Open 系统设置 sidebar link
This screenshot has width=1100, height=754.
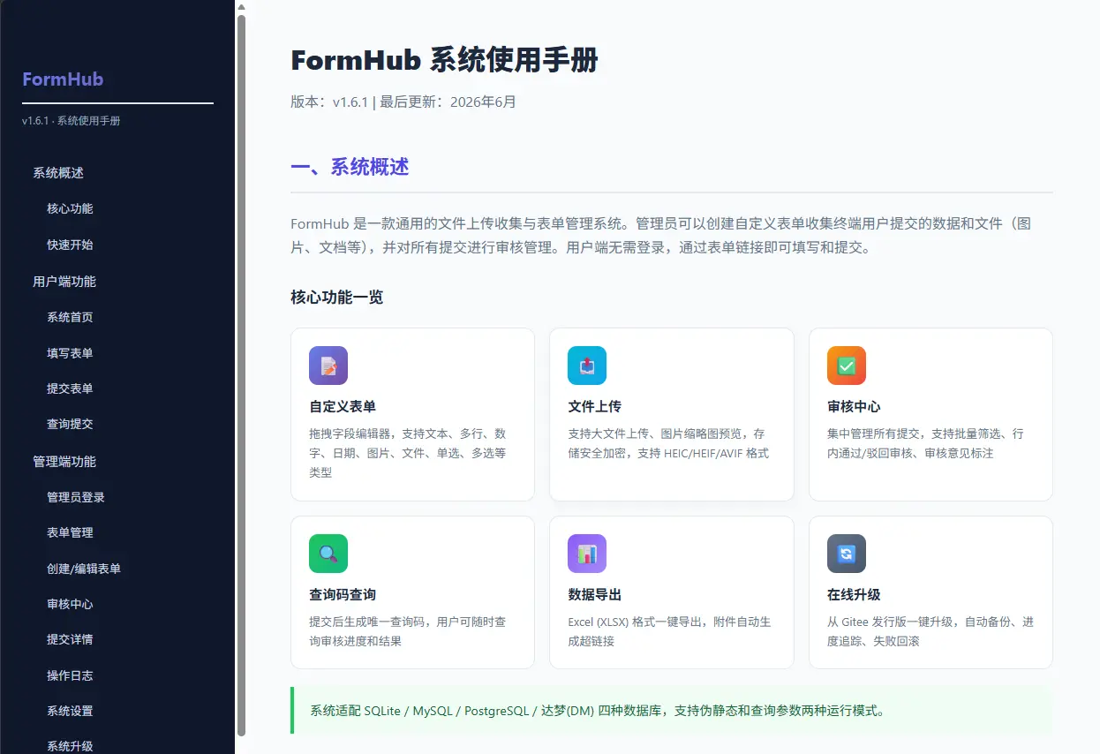(x=70, y=711)
